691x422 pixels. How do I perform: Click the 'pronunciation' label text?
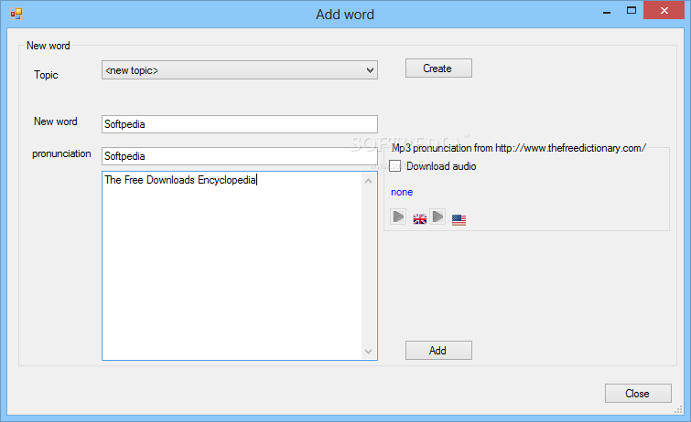coord(61,153)
